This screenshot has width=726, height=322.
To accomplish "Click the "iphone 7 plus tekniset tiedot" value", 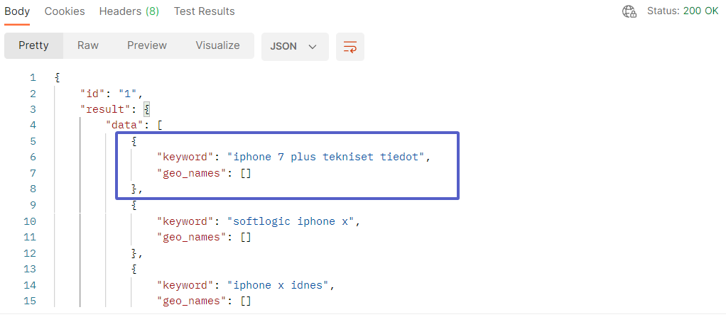I will [328, 157].
